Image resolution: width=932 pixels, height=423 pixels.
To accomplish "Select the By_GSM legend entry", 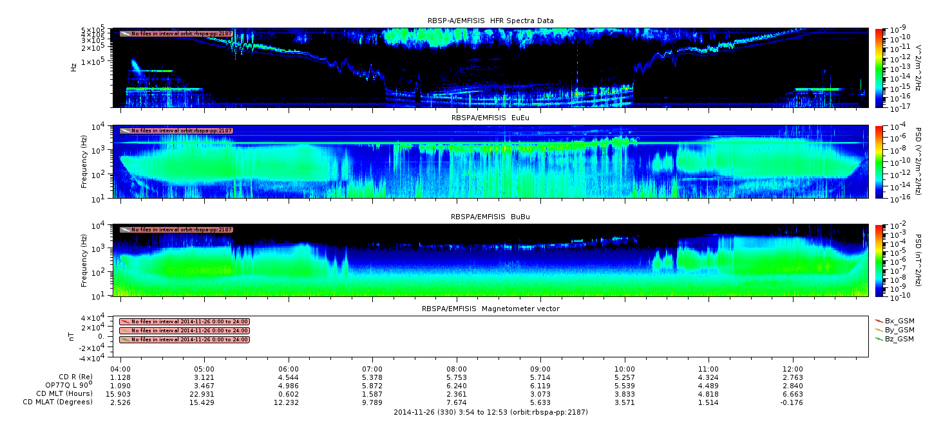I will (x=899, y=329).
